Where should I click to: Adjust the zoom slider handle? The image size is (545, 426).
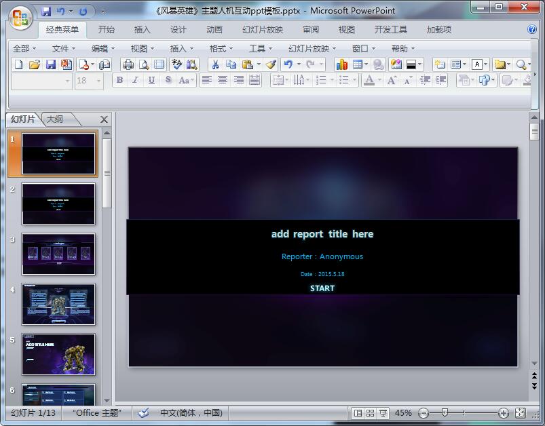coord(444,413)
